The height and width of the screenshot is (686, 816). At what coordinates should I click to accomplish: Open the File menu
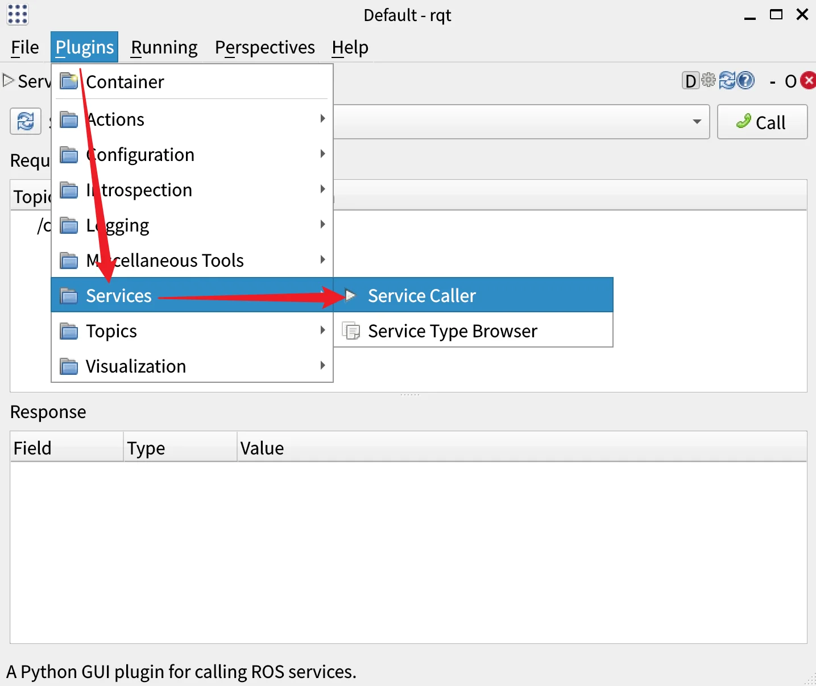coord(25,48)
